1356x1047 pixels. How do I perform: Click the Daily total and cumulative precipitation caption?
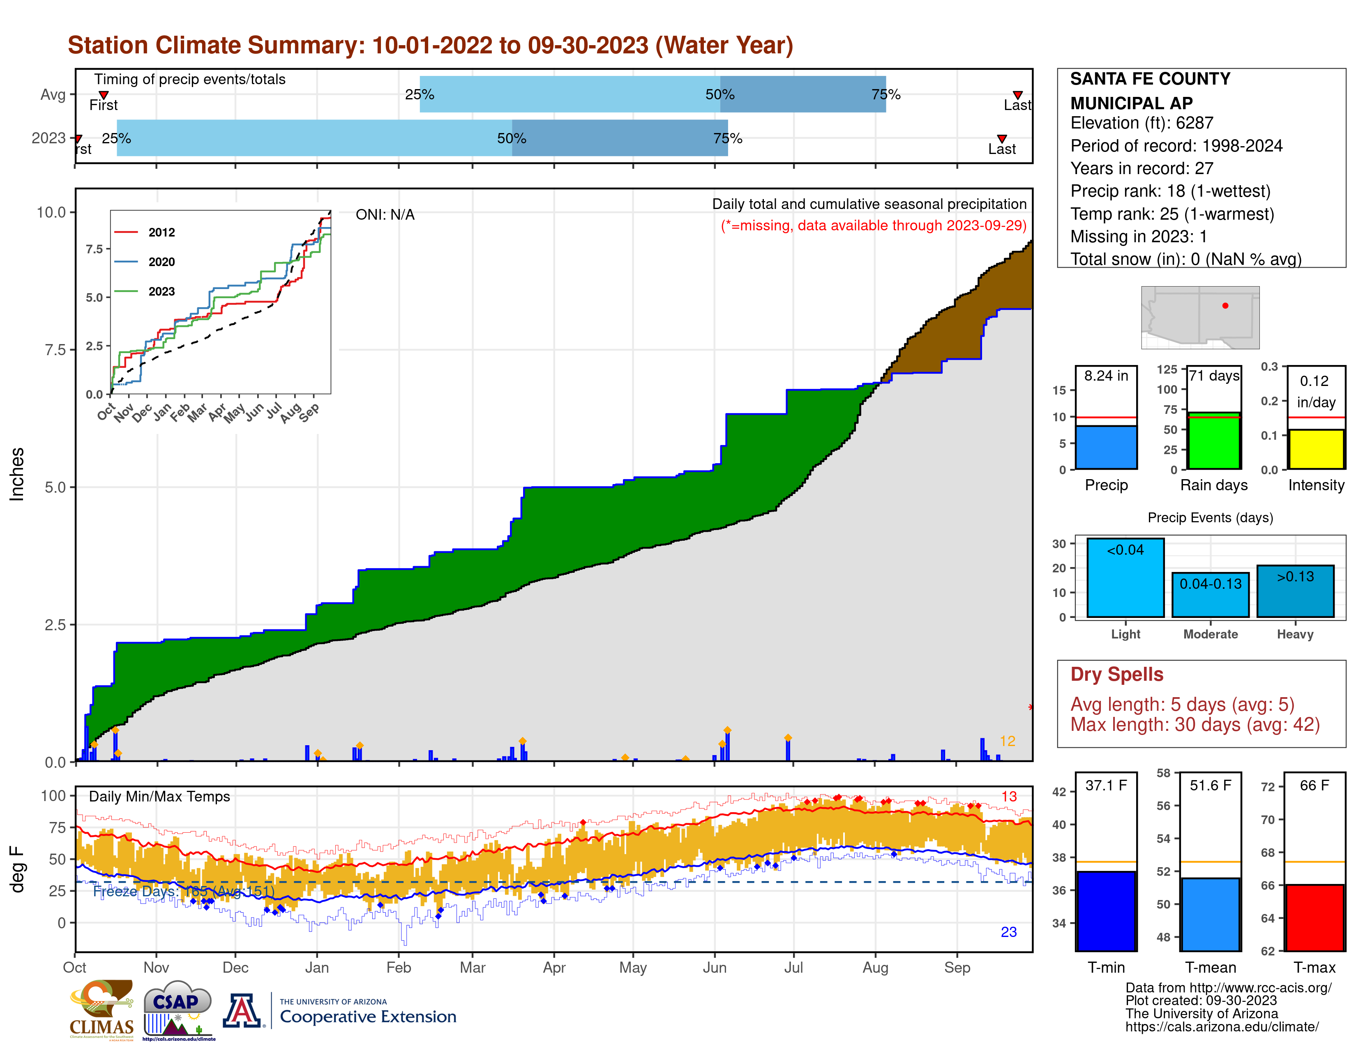tap(869, 204)
